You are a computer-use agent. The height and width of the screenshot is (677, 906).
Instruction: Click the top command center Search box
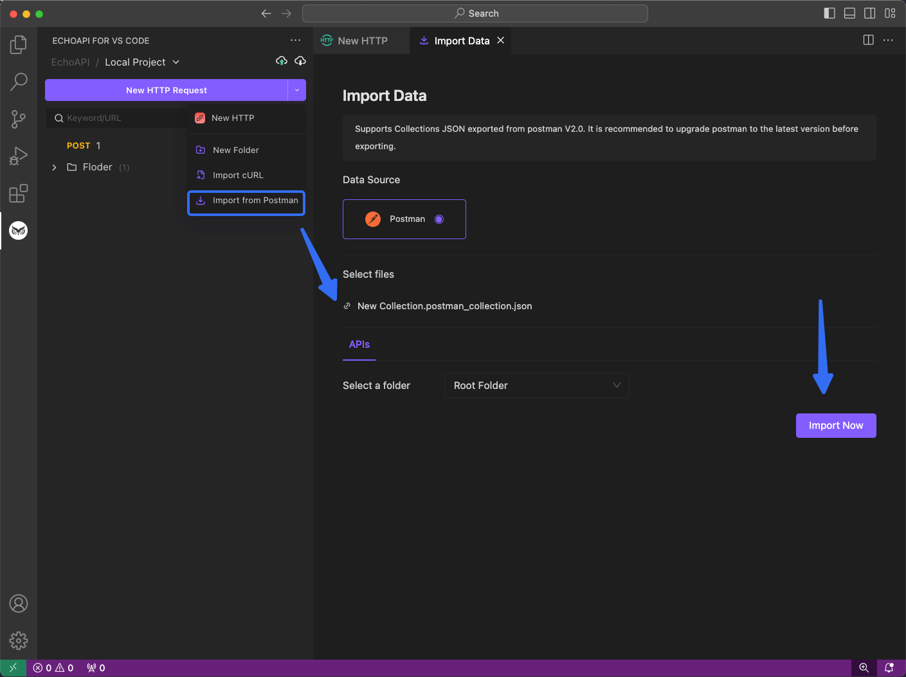(475, 14)
